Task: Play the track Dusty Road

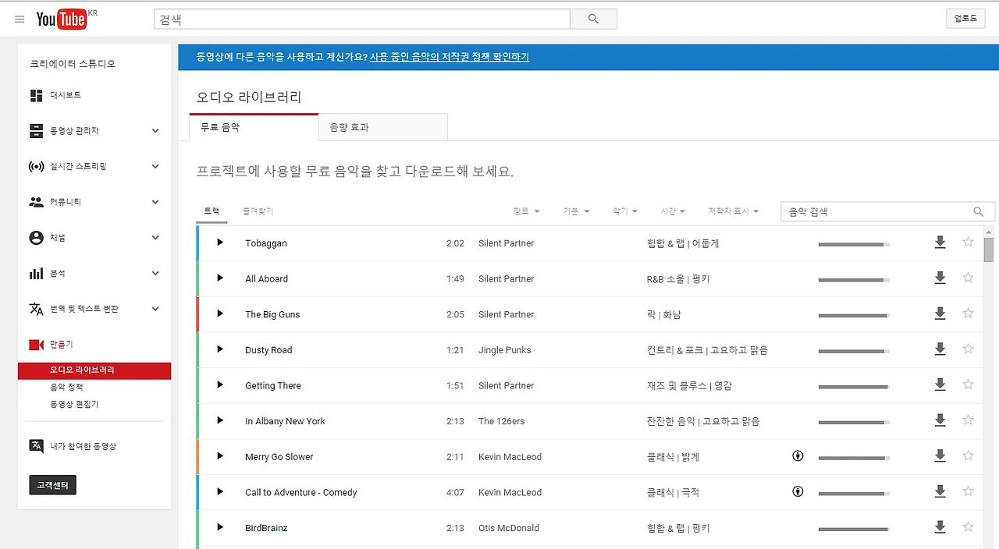Action: pyautogui.click(x=219, y=349)
